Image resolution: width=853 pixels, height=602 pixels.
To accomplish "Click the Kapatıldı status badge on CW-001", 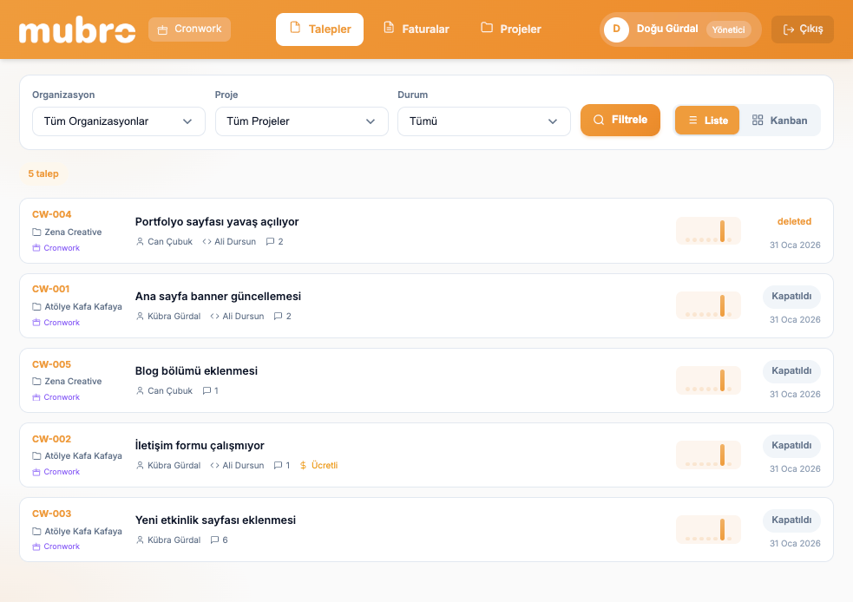I will point(791,297).
